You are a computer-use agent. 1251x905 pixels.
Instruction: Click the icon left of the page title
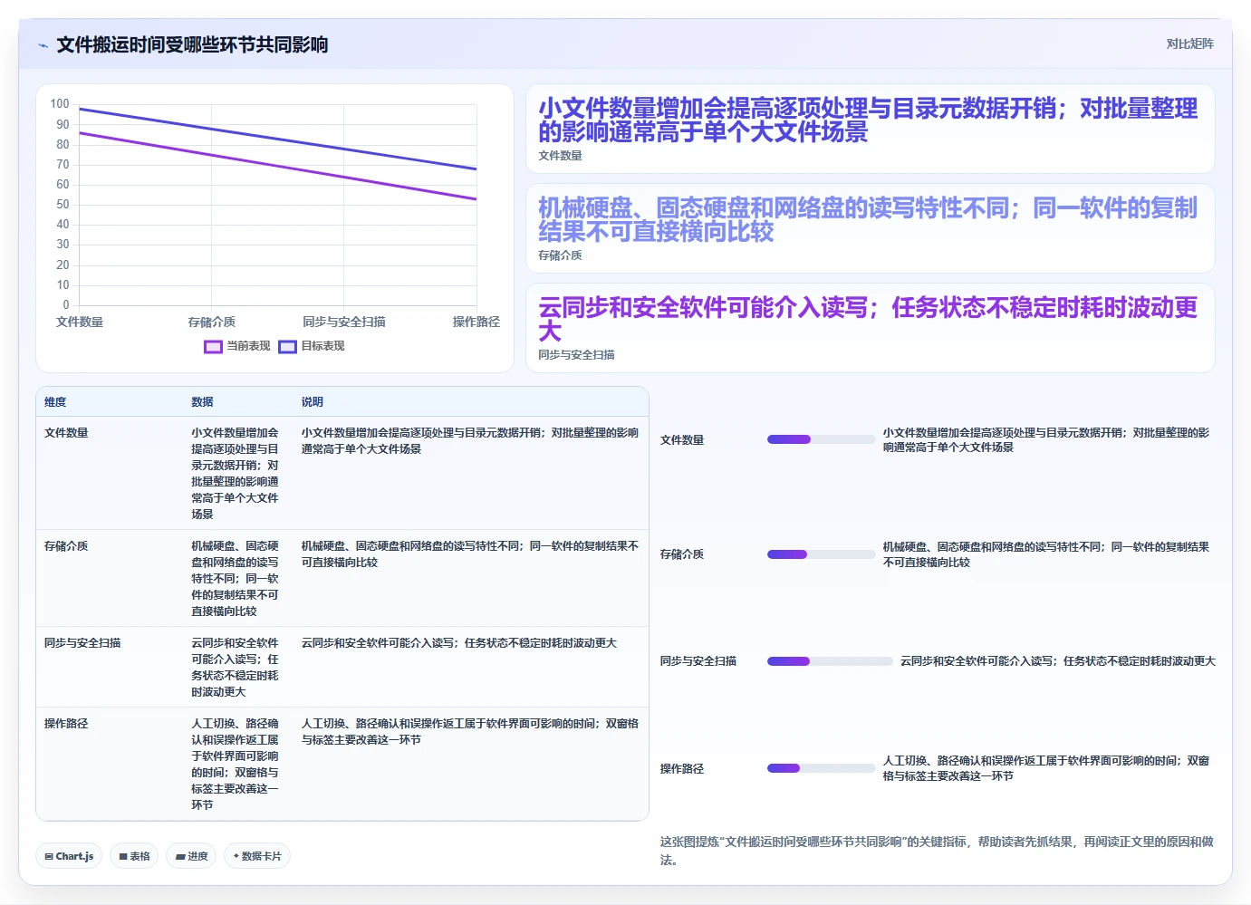[x=43, y=45]
